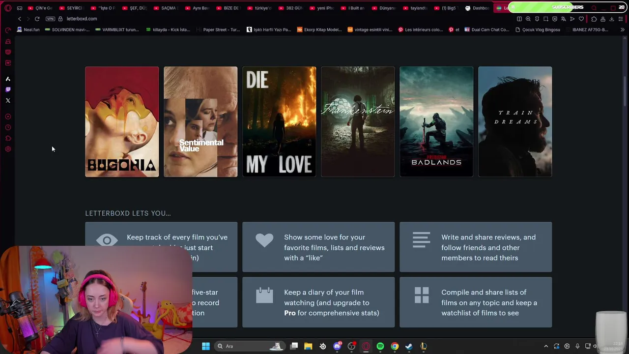Open the Ekorp Kitap Model bookmark
The width and height of the screenshot is (629, 354).
[319, 29]
